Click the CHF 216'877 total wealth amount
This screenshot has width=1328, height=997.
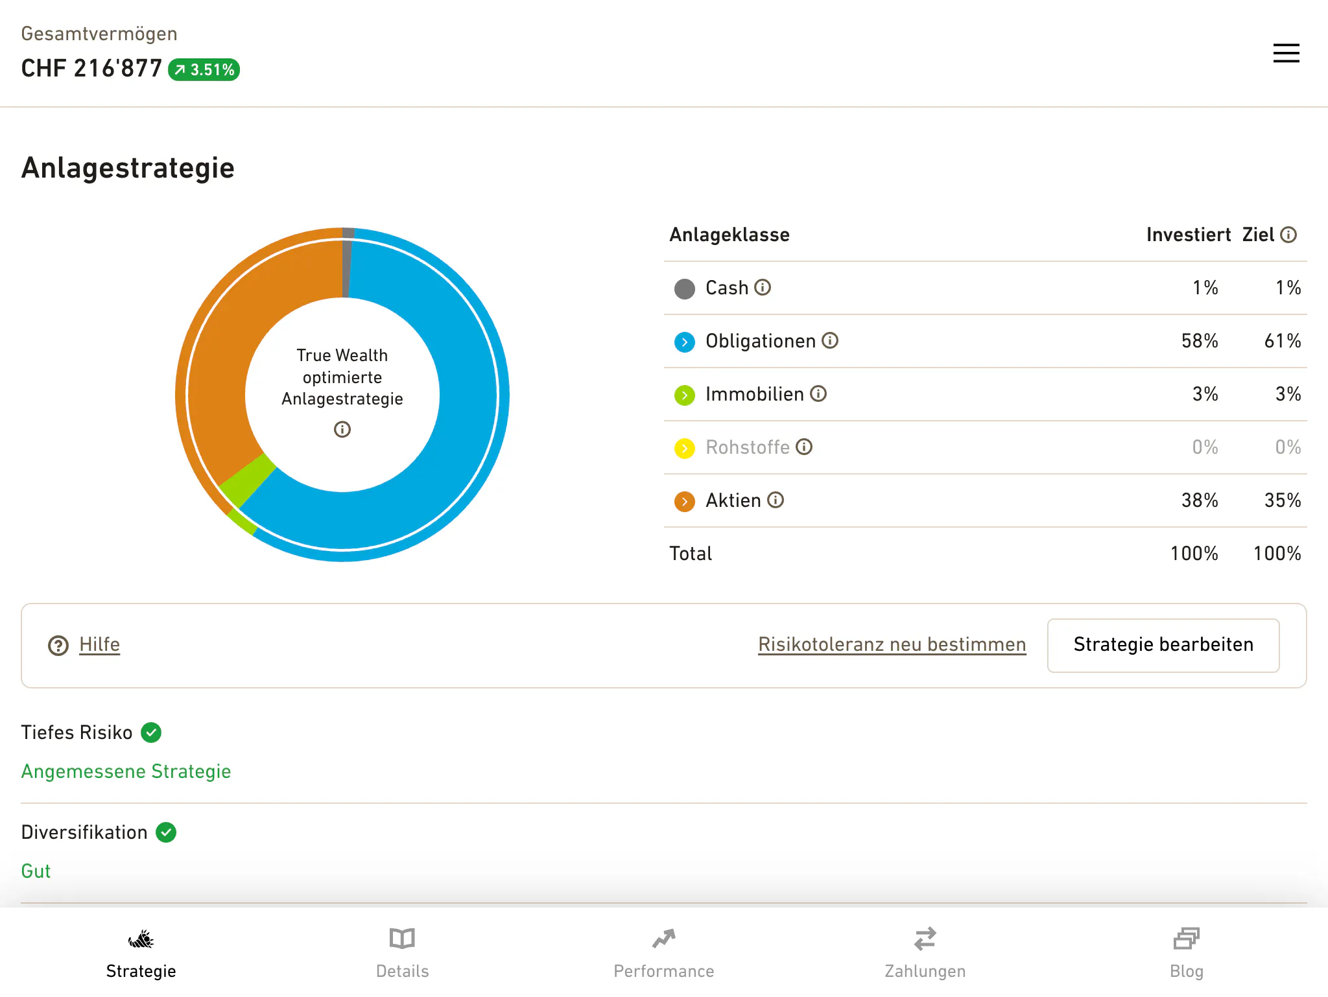91,68
